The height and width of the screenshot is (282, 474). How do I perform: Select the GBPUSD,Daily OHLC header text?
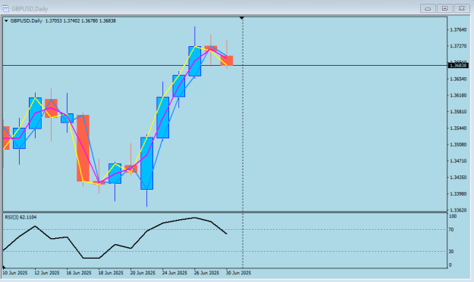pos(63,20)
